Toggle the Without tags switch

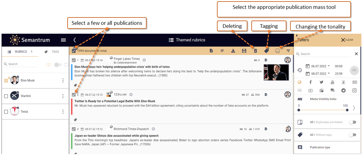[352, 135]
